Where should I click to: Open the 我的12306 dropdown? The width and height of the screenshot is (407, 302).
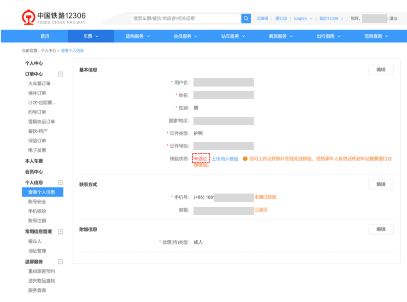tap(331, 19)
